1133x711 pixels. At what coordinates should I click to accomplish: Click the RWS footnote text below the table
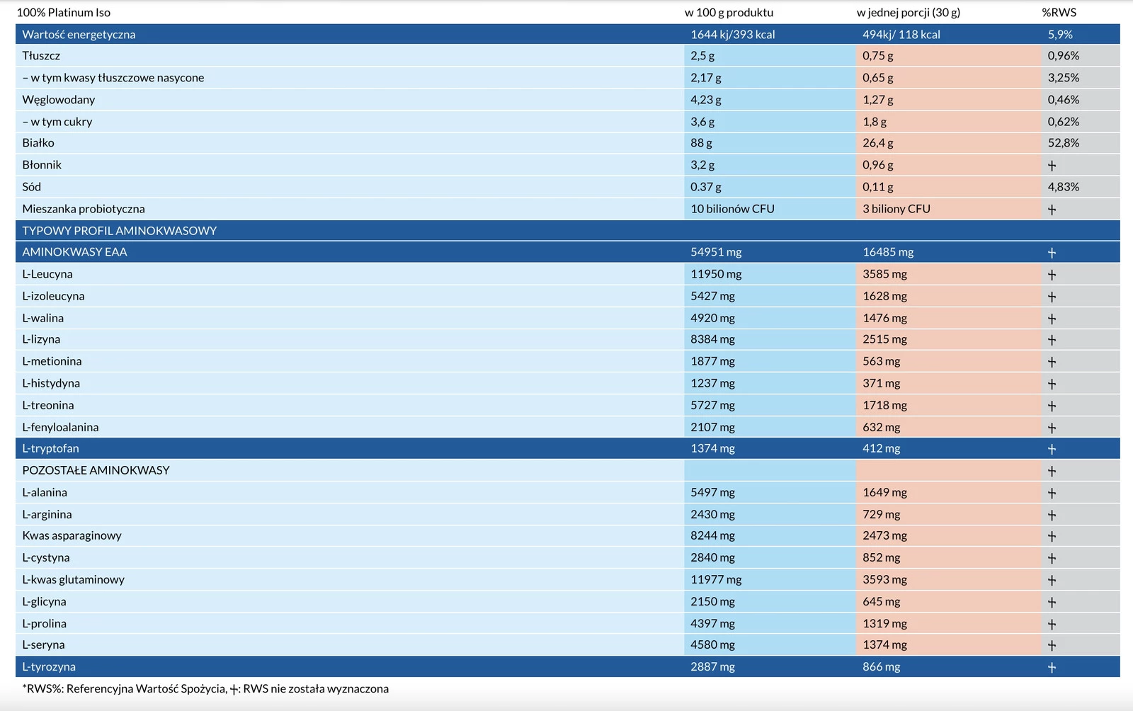pyautogui.click(x=205, y=688)
